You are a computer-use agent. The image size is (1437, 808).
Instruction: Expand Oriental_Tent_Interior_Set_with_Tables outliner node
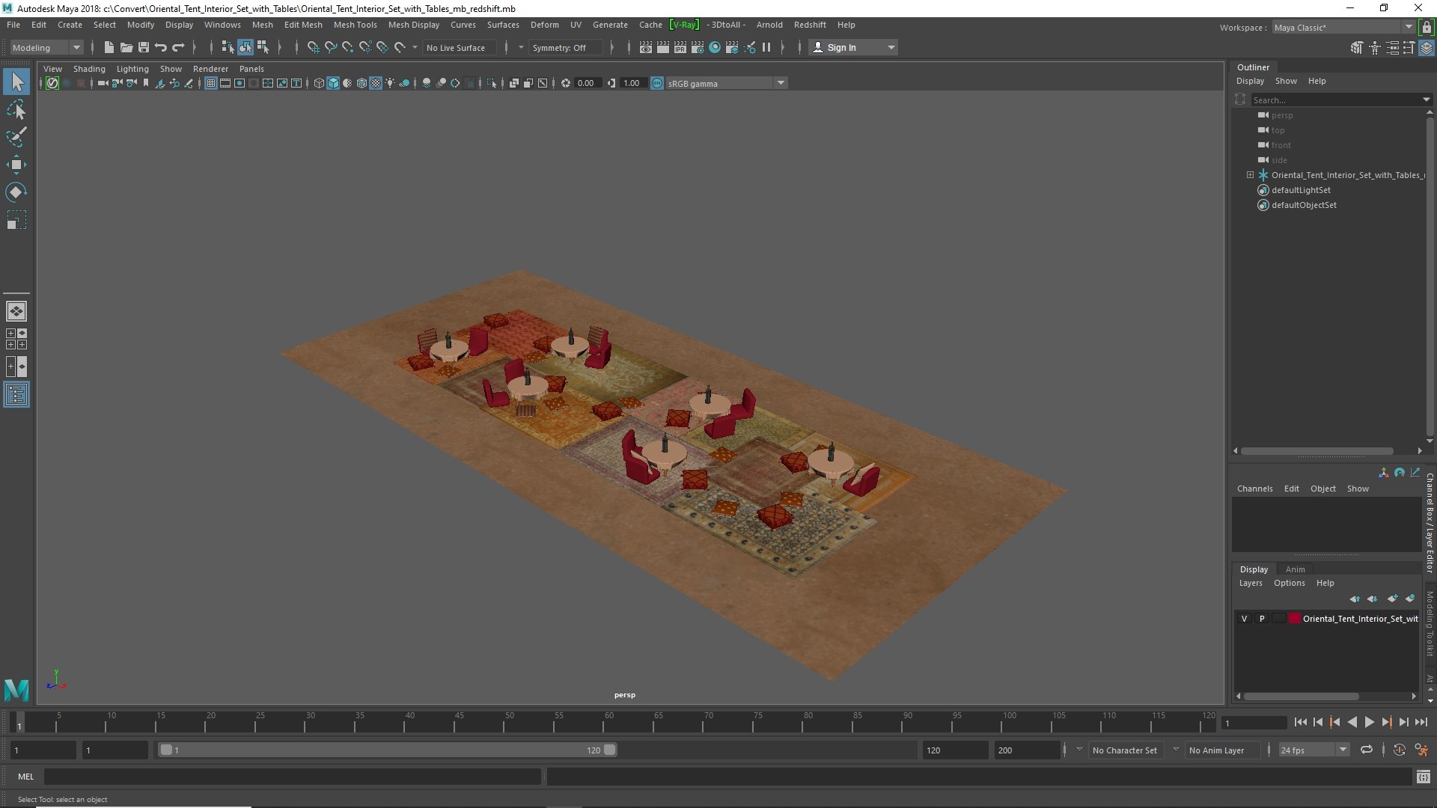click(1250, 175)
